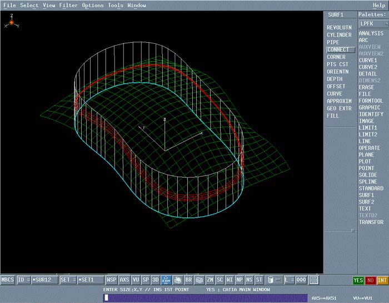Open the Tools menu
The width and height of the screenshot is (389, 303).
[116, 6]
